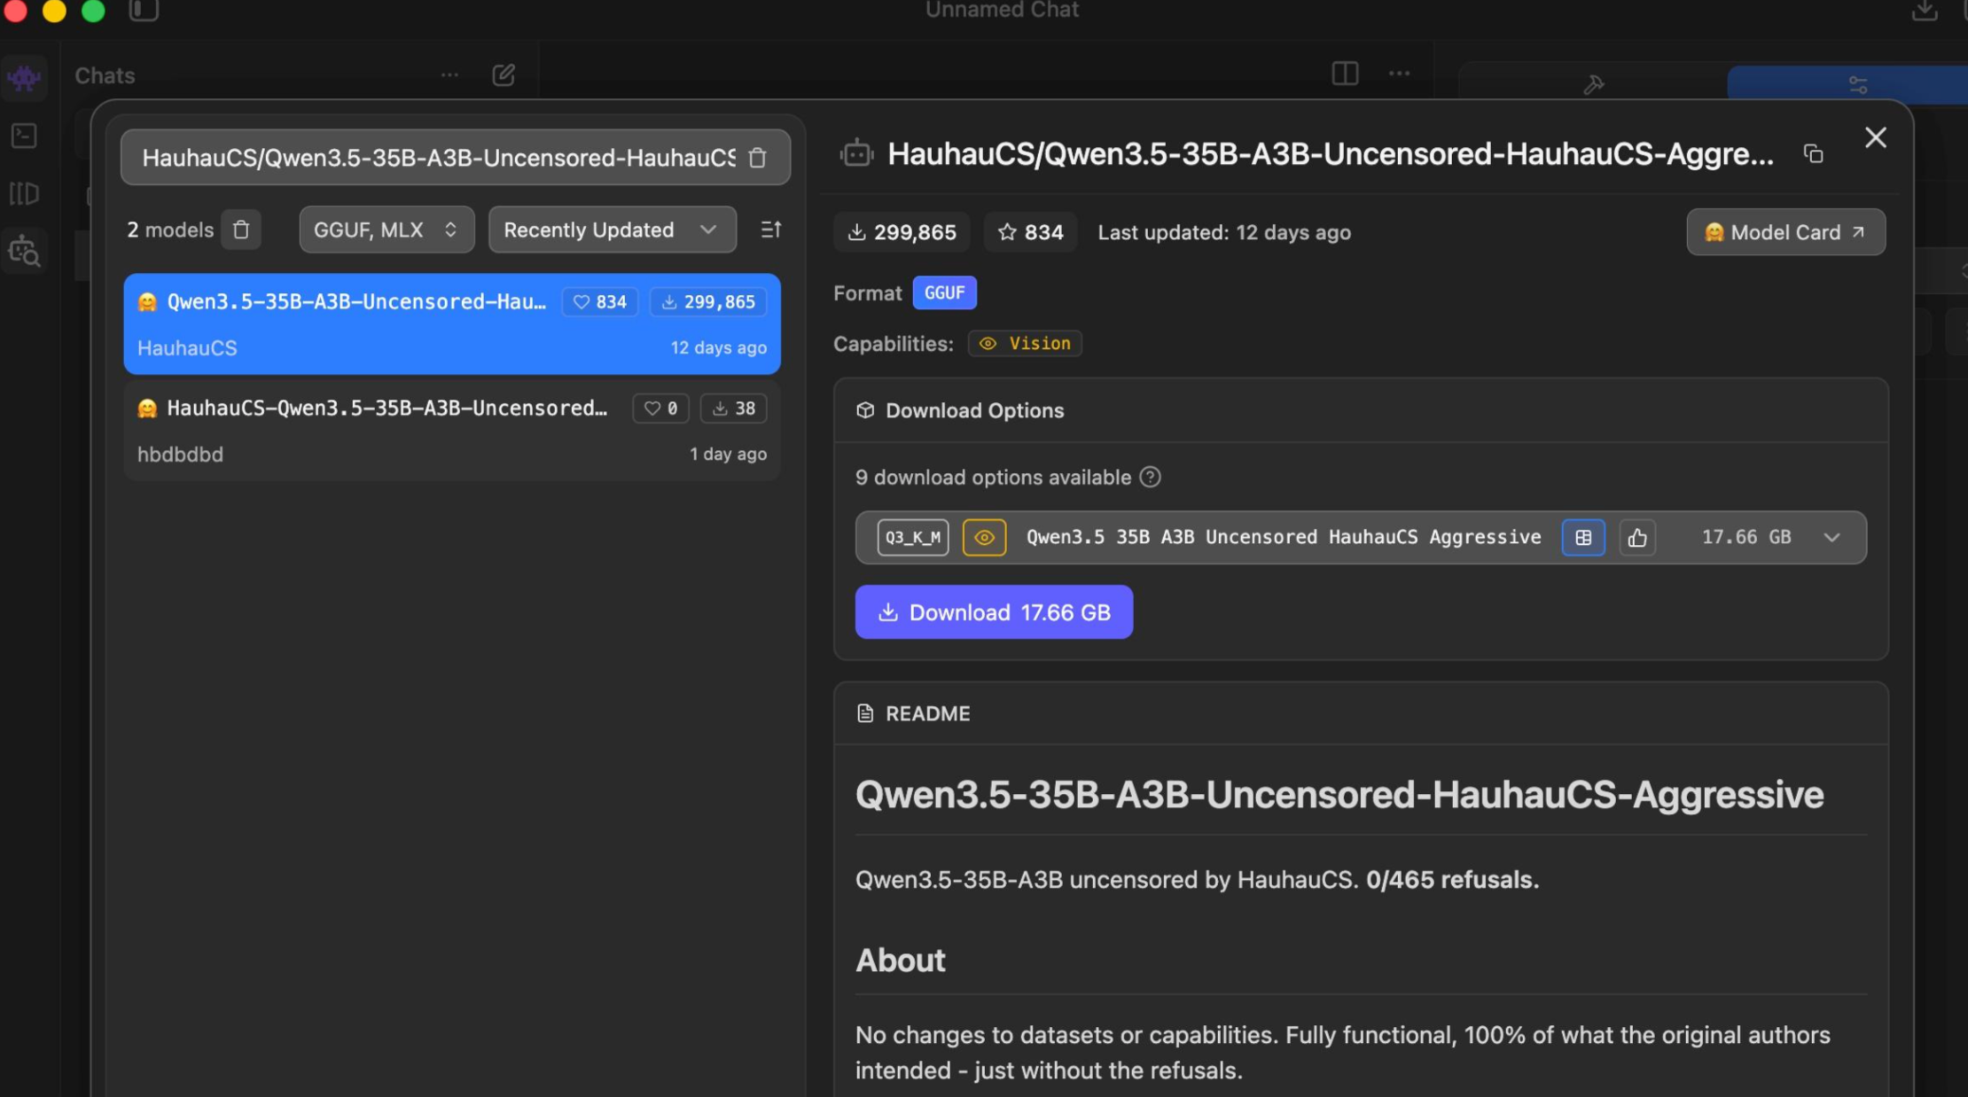Switch to the settings sliders tab

pos(1858,84)
